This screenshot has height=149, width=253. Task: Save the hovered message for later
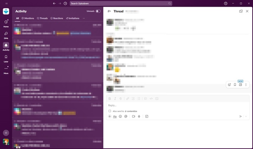(x=235, y=85)
